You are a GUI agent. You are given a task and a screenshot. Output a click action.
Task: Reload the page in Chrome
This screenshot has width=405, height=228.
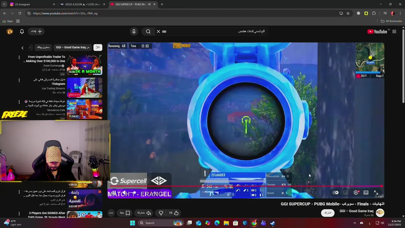[x=20, y=13]
